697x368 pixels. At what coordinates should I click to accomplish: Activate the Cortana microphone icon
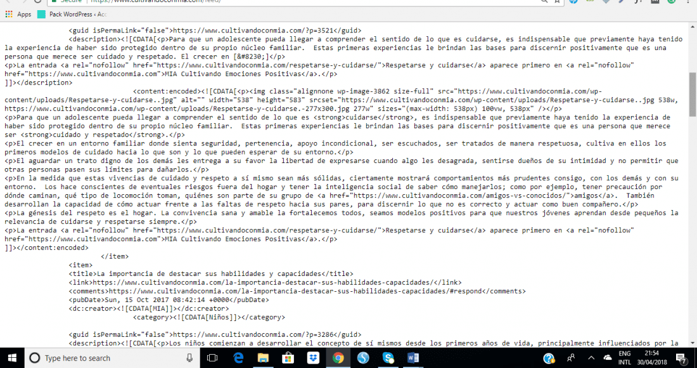pos(189,358)
